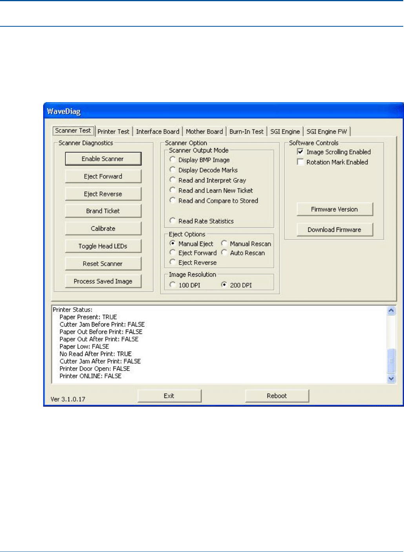The height and width of the screenshot is (552, 404).
Task: Set image resolution to 200 DPI
Action: (237, 285)
